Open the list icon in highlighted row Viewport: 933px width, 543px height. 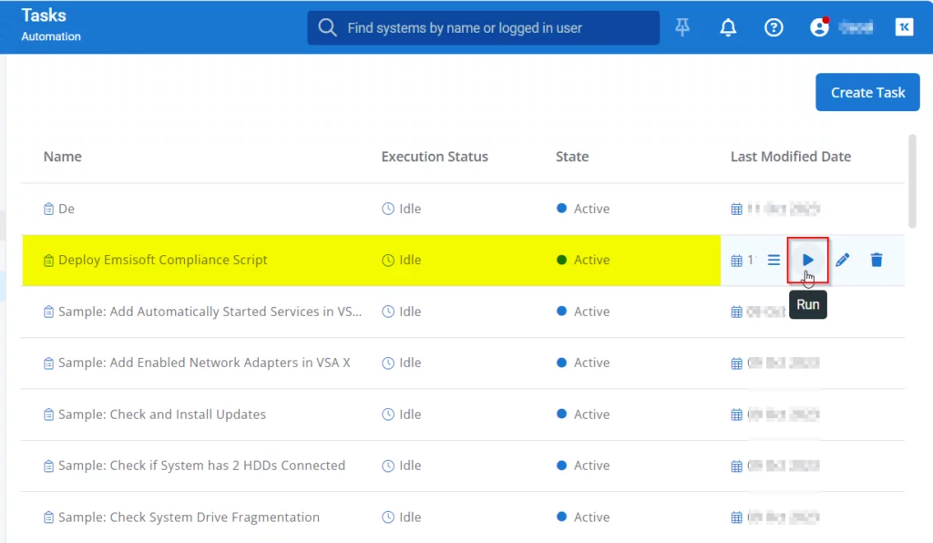coord(774,260)
